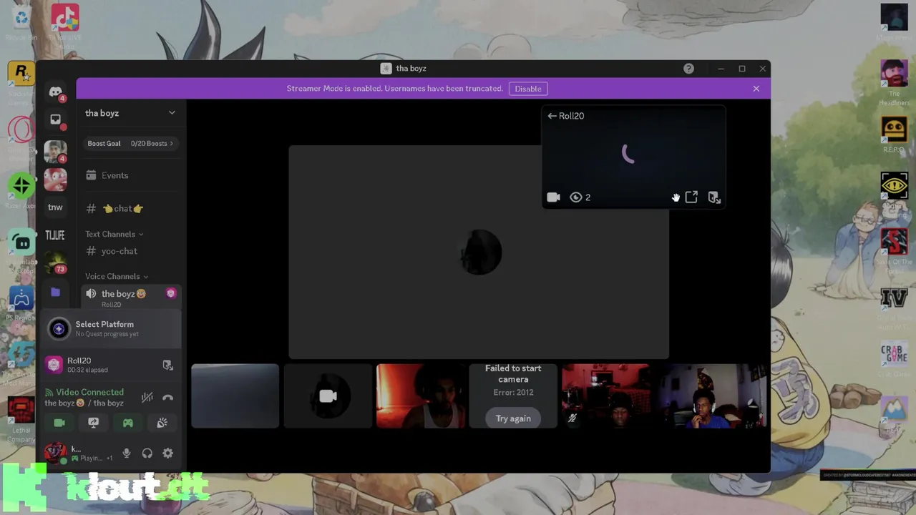Close the Streamer Mode banner
916x515 pixels.
click(756, 89)
